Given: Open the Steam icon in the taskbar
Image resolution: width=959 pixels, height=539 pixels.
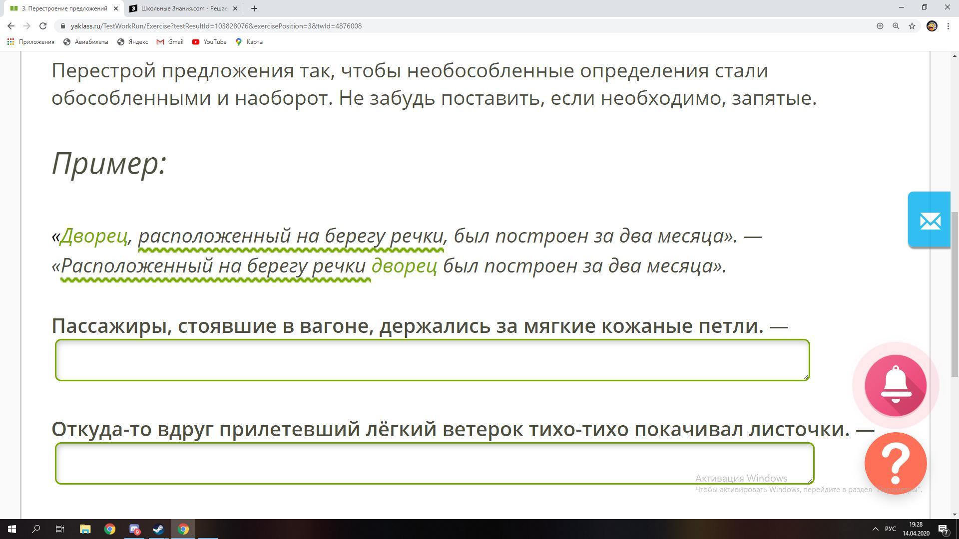Looking at the screenshot, I should pos(158,529).
